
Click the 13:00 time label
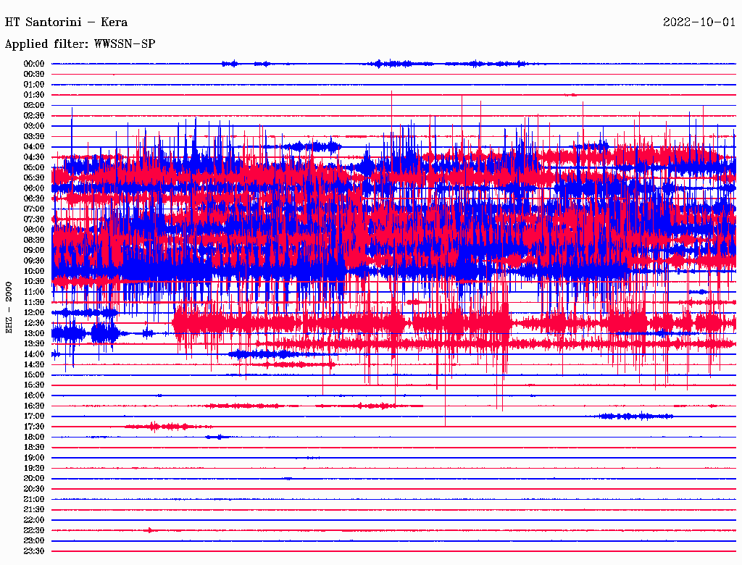pyautogui.click(x=34, y=333)
